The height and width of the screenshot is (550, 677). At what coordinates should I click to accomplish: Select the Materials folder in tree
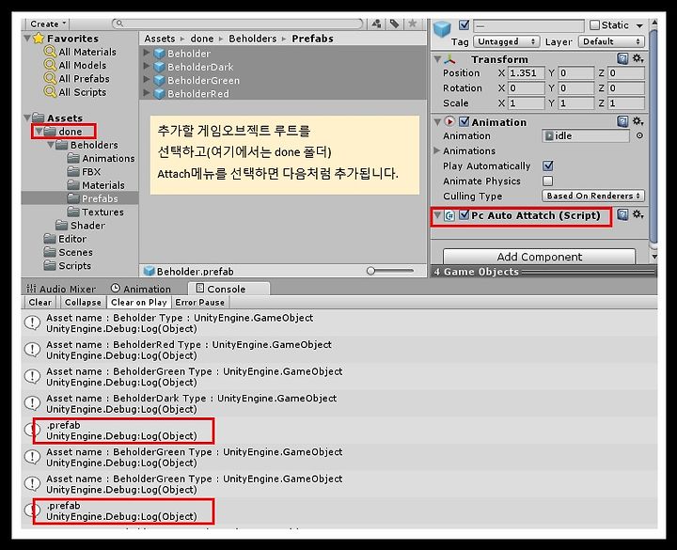pyautogui.click(x=96, y=185)
